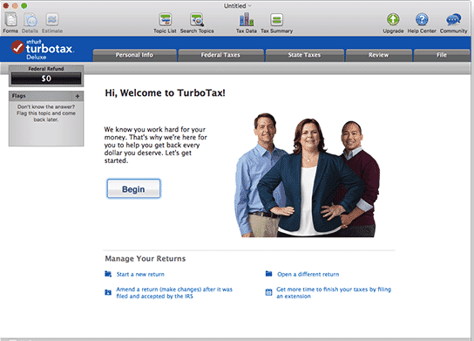Click the green Upgrade icon

[393, 20]
